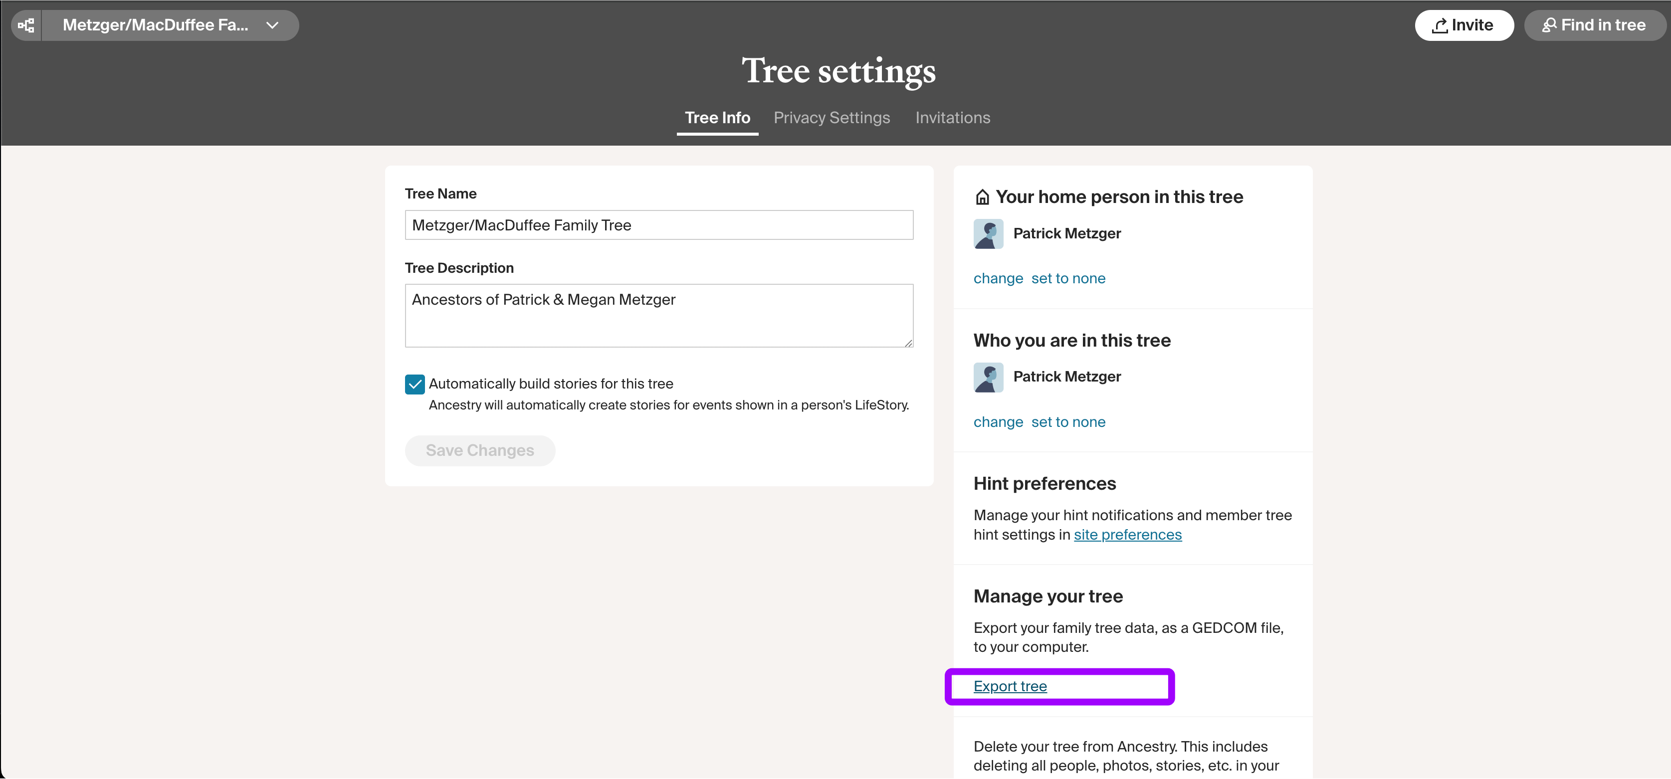The width and height of the screenshot is (1671, 779).
Task: Click the Save Changes button
Action: click(x=479, y=450)
